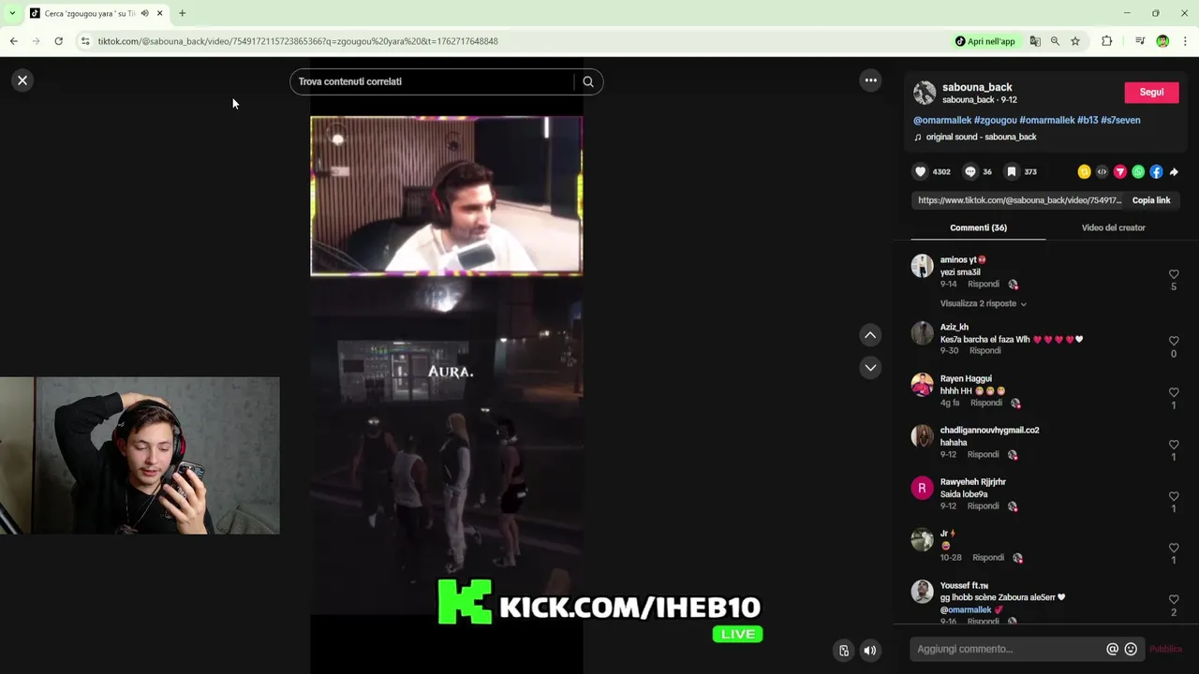The height and width of the screenshot is (674, 1199).
Task: Like chadligannouvhygmail.co2's comment
Action: [x=1174, y=445]
